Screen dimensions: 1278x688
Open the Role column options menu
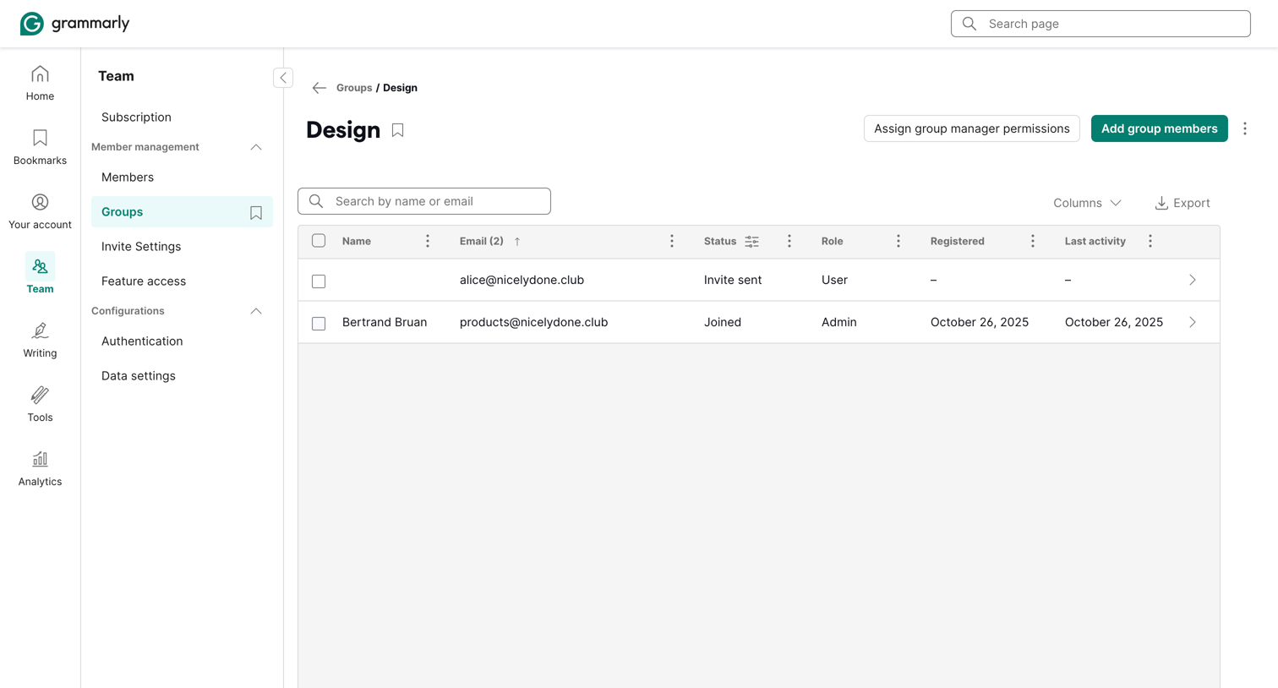click(x=898, y=242)
